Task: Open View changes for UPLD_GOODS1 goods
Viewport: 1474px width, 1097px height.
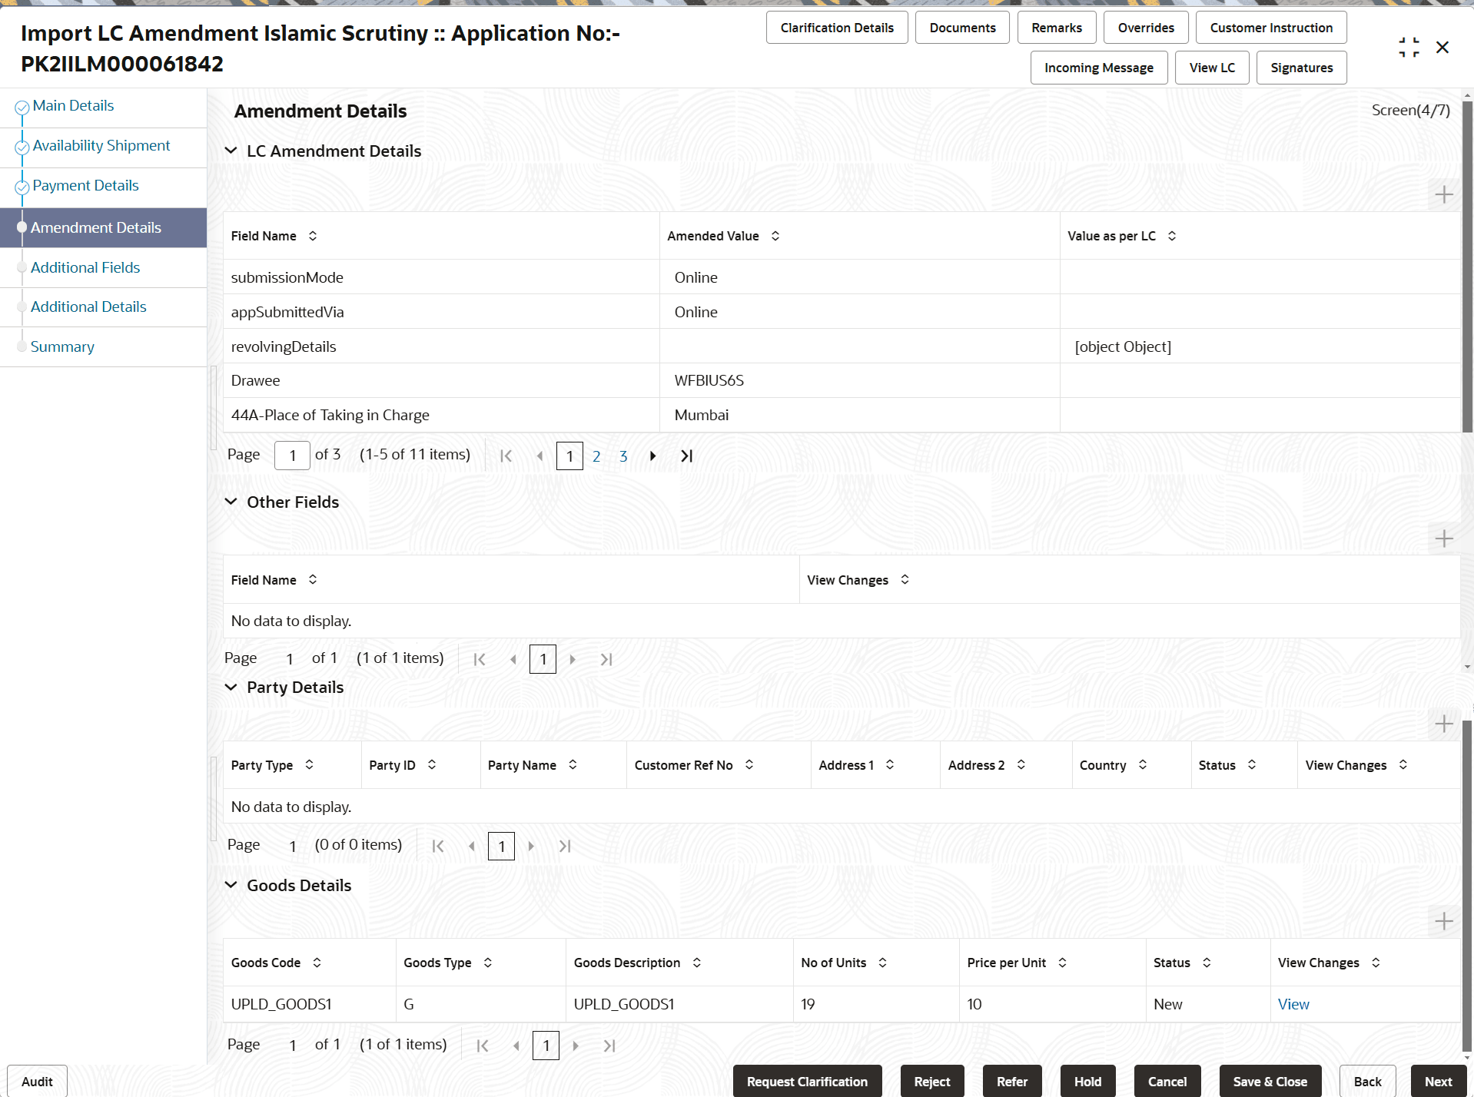Action: click(x=1293, y=1003)
